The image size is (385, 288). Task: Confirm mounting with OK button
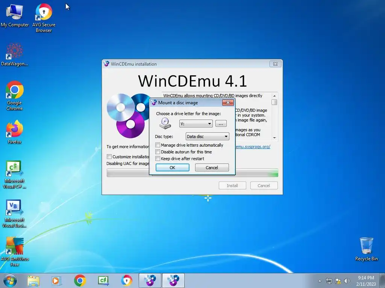[172, 168]
